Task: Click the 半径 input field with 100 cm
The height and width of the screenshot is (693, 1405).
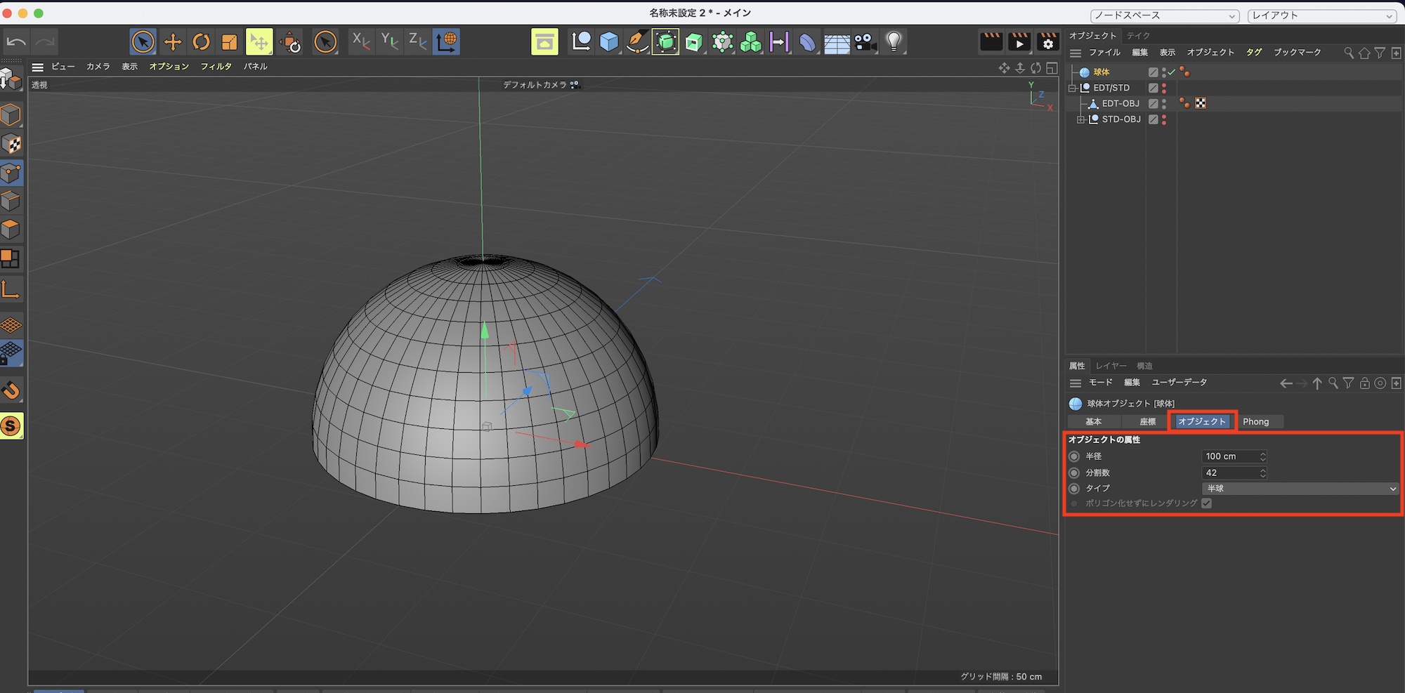Action: 1229,456
